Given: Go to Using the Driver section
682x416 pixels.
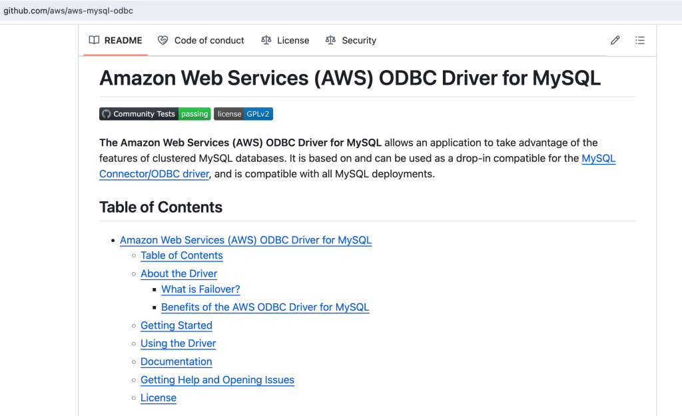Looking at the screenshot, I should (178, 343).
